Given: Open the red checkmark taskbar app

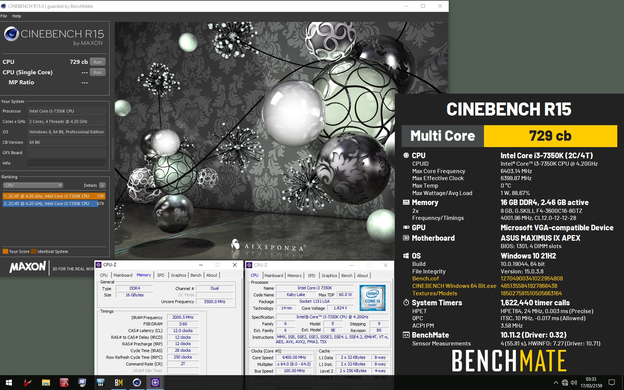Looking at the screenshot, I should (x=28, y=383).
